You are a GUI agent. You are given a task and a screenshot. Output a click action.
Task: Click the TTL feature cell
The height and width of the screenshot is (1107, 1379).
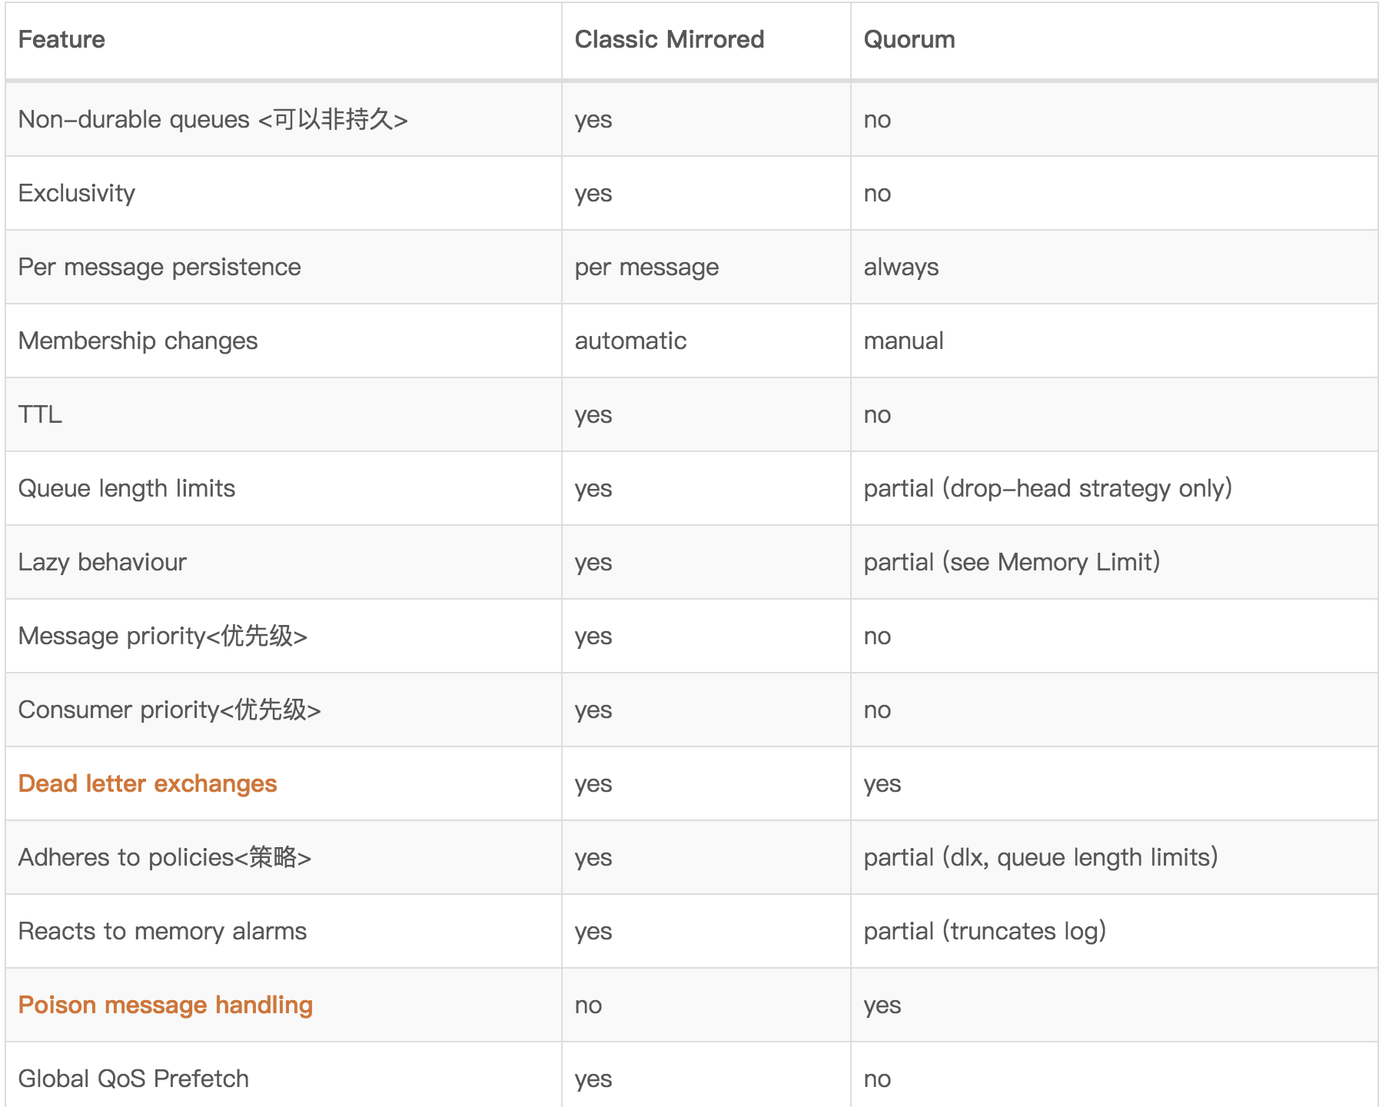click(40, 414)
